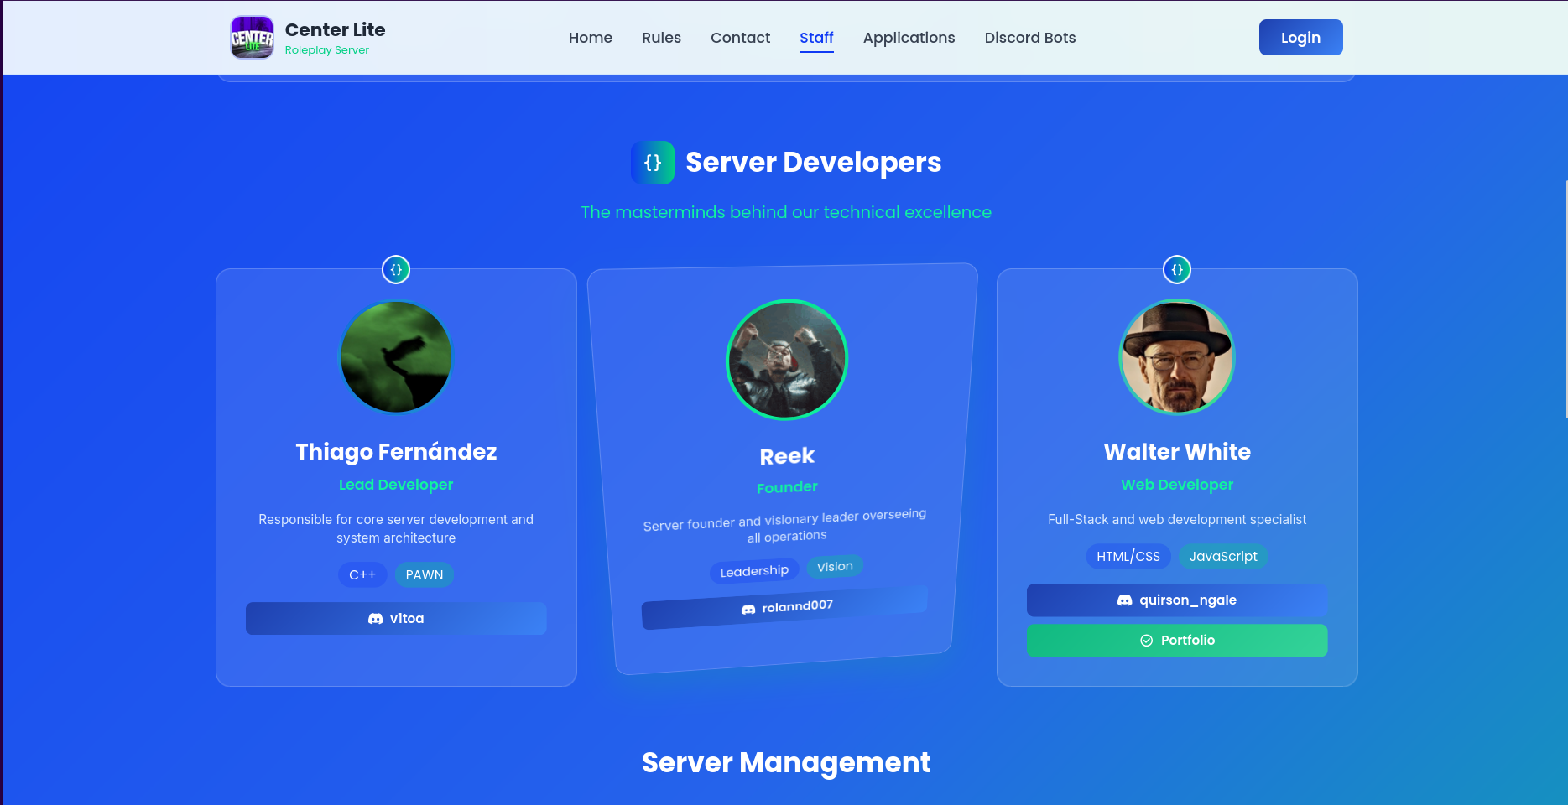
Task: Click the code badge above Walter White card
Action: click(x=1177, y=270)
